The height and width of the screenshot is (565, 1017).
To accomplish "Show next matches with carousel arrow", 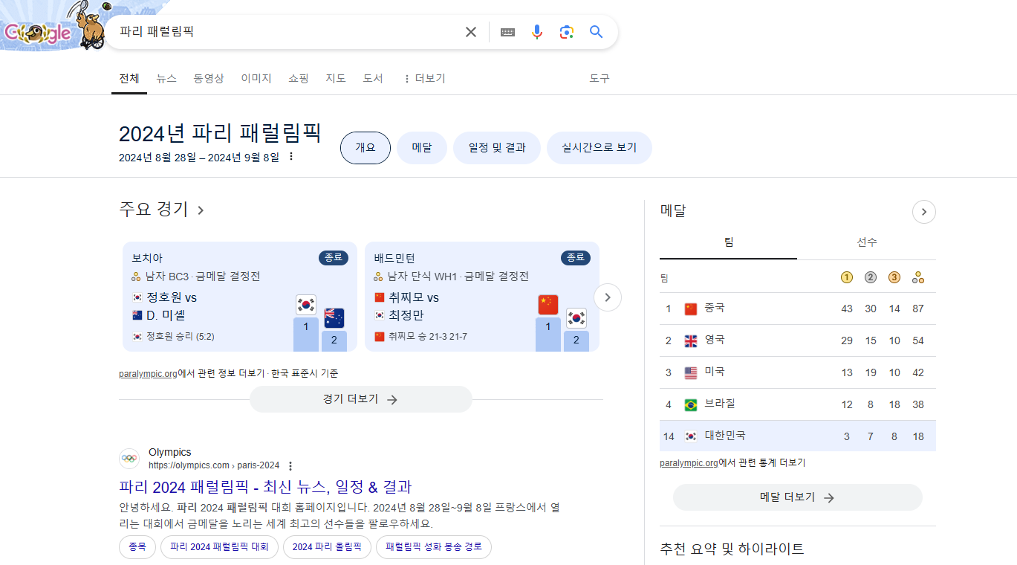I will point(608,297).
